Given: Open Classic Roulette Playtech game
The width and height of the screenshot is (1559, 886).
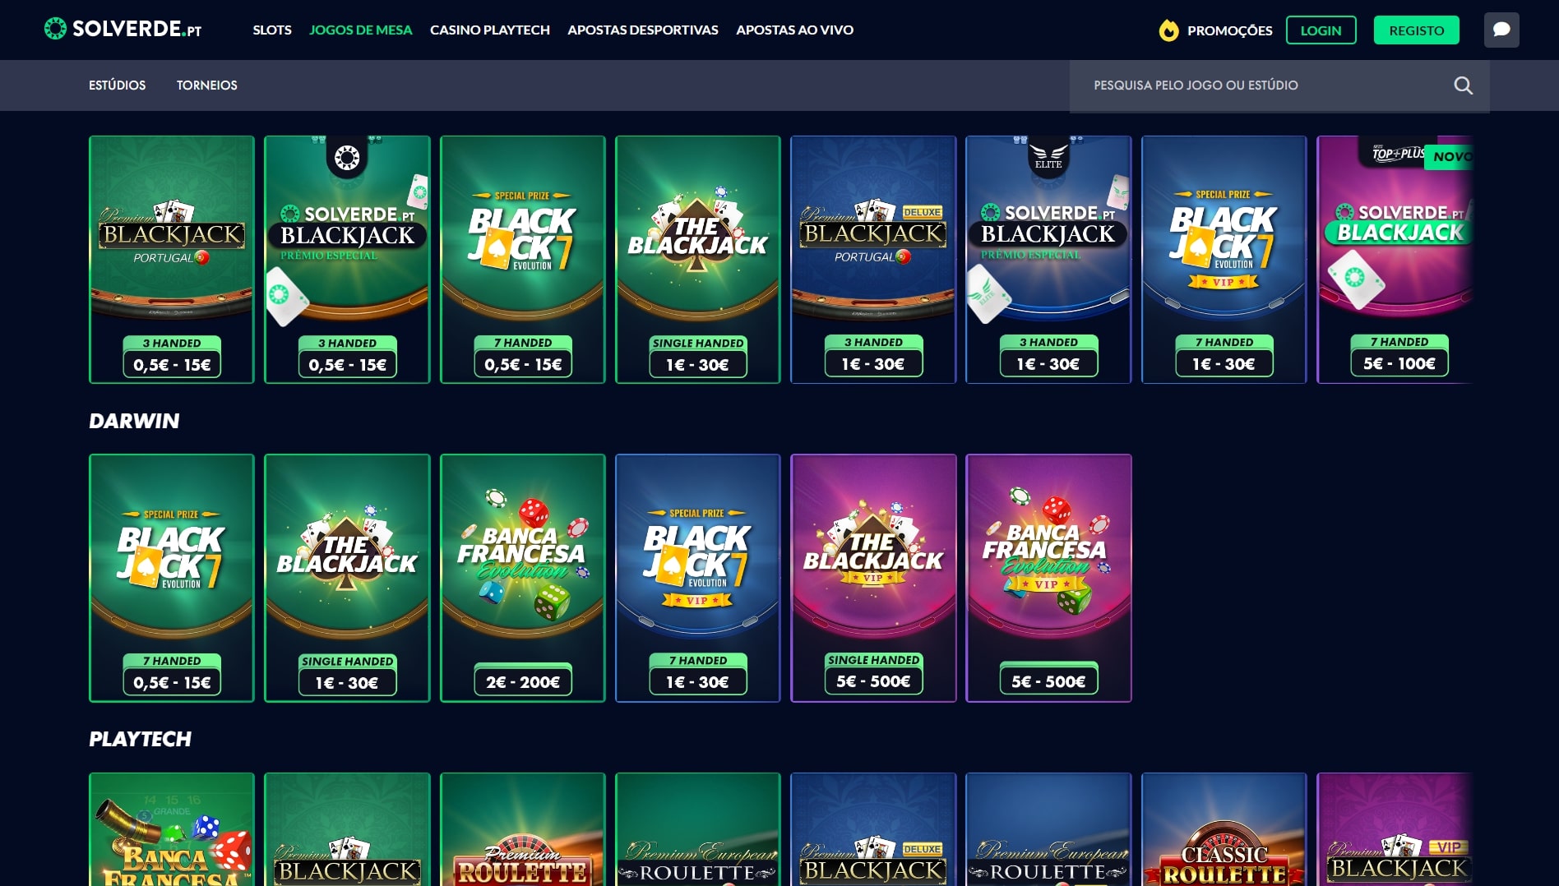Looking at the screenshot, I should point(1224,829).
